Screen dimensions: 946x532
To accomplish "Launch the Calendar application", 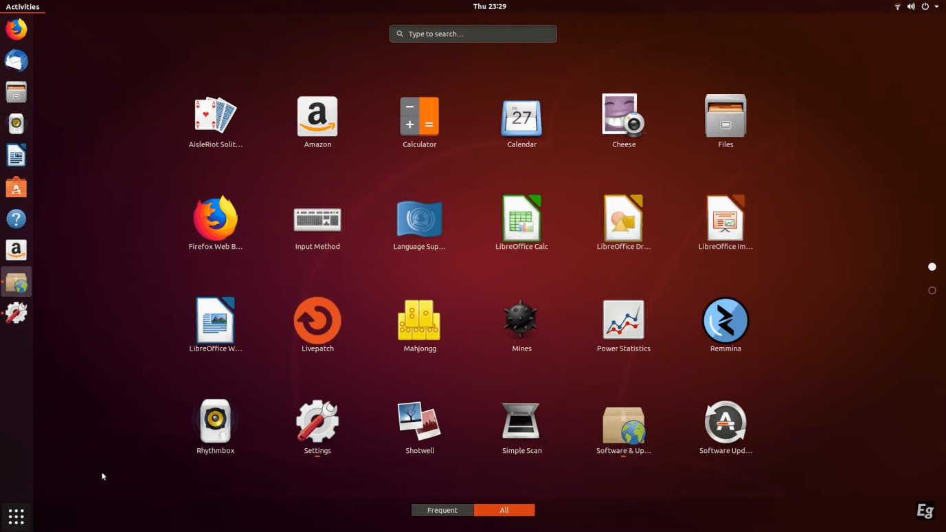I will pos(521,122).
